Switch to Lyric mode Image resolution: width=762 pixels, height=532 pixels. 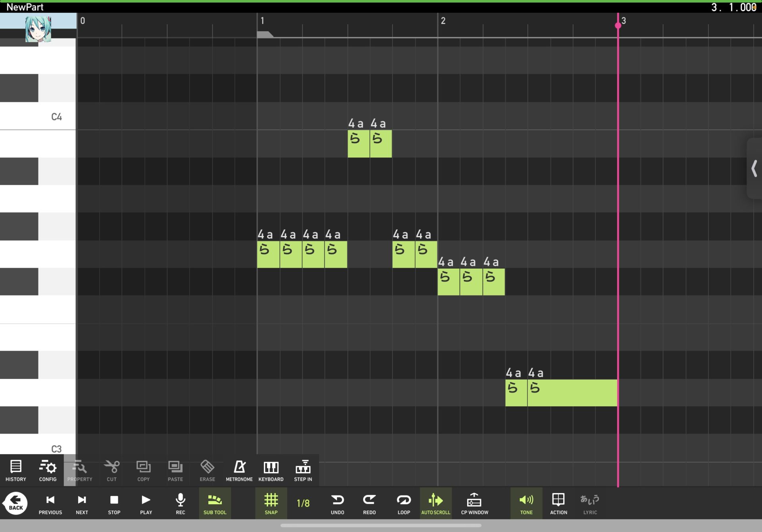(x=590, y=503)
